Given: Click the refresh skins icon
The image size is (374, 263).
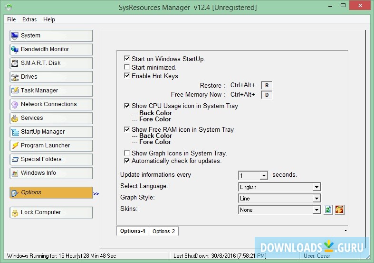Looking at the screenshot, I should pos(328,210).
